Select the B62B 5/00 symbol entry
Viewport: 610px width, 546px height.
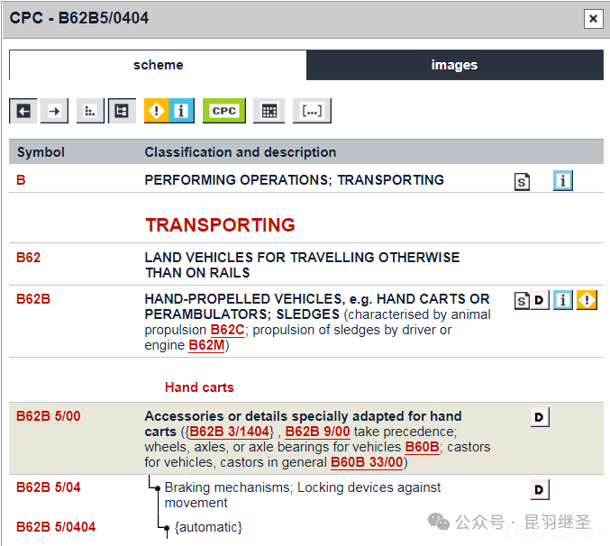click(49, 416)
